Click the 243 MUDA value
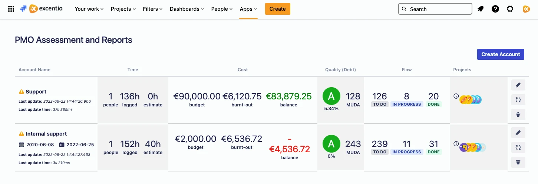538x184 pixels. (x=353, y=144)
